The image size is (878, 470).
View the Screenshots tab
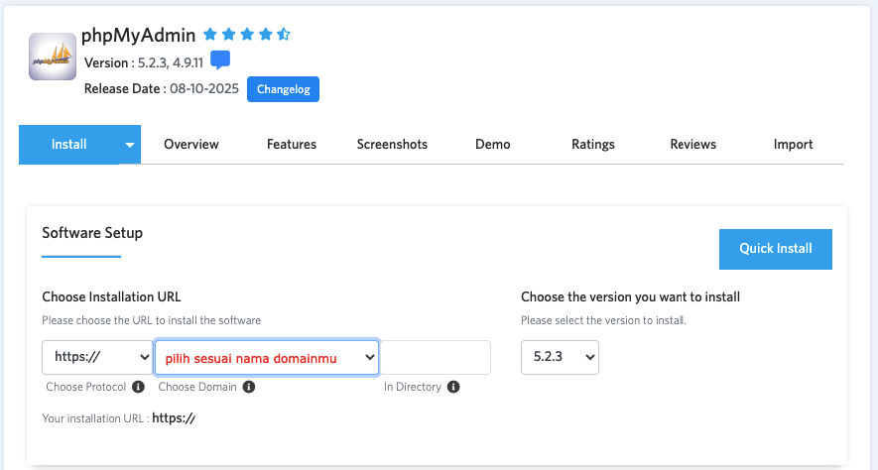click(x=392, y=145)
